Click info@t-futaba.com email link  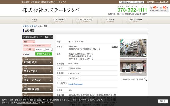75,84
